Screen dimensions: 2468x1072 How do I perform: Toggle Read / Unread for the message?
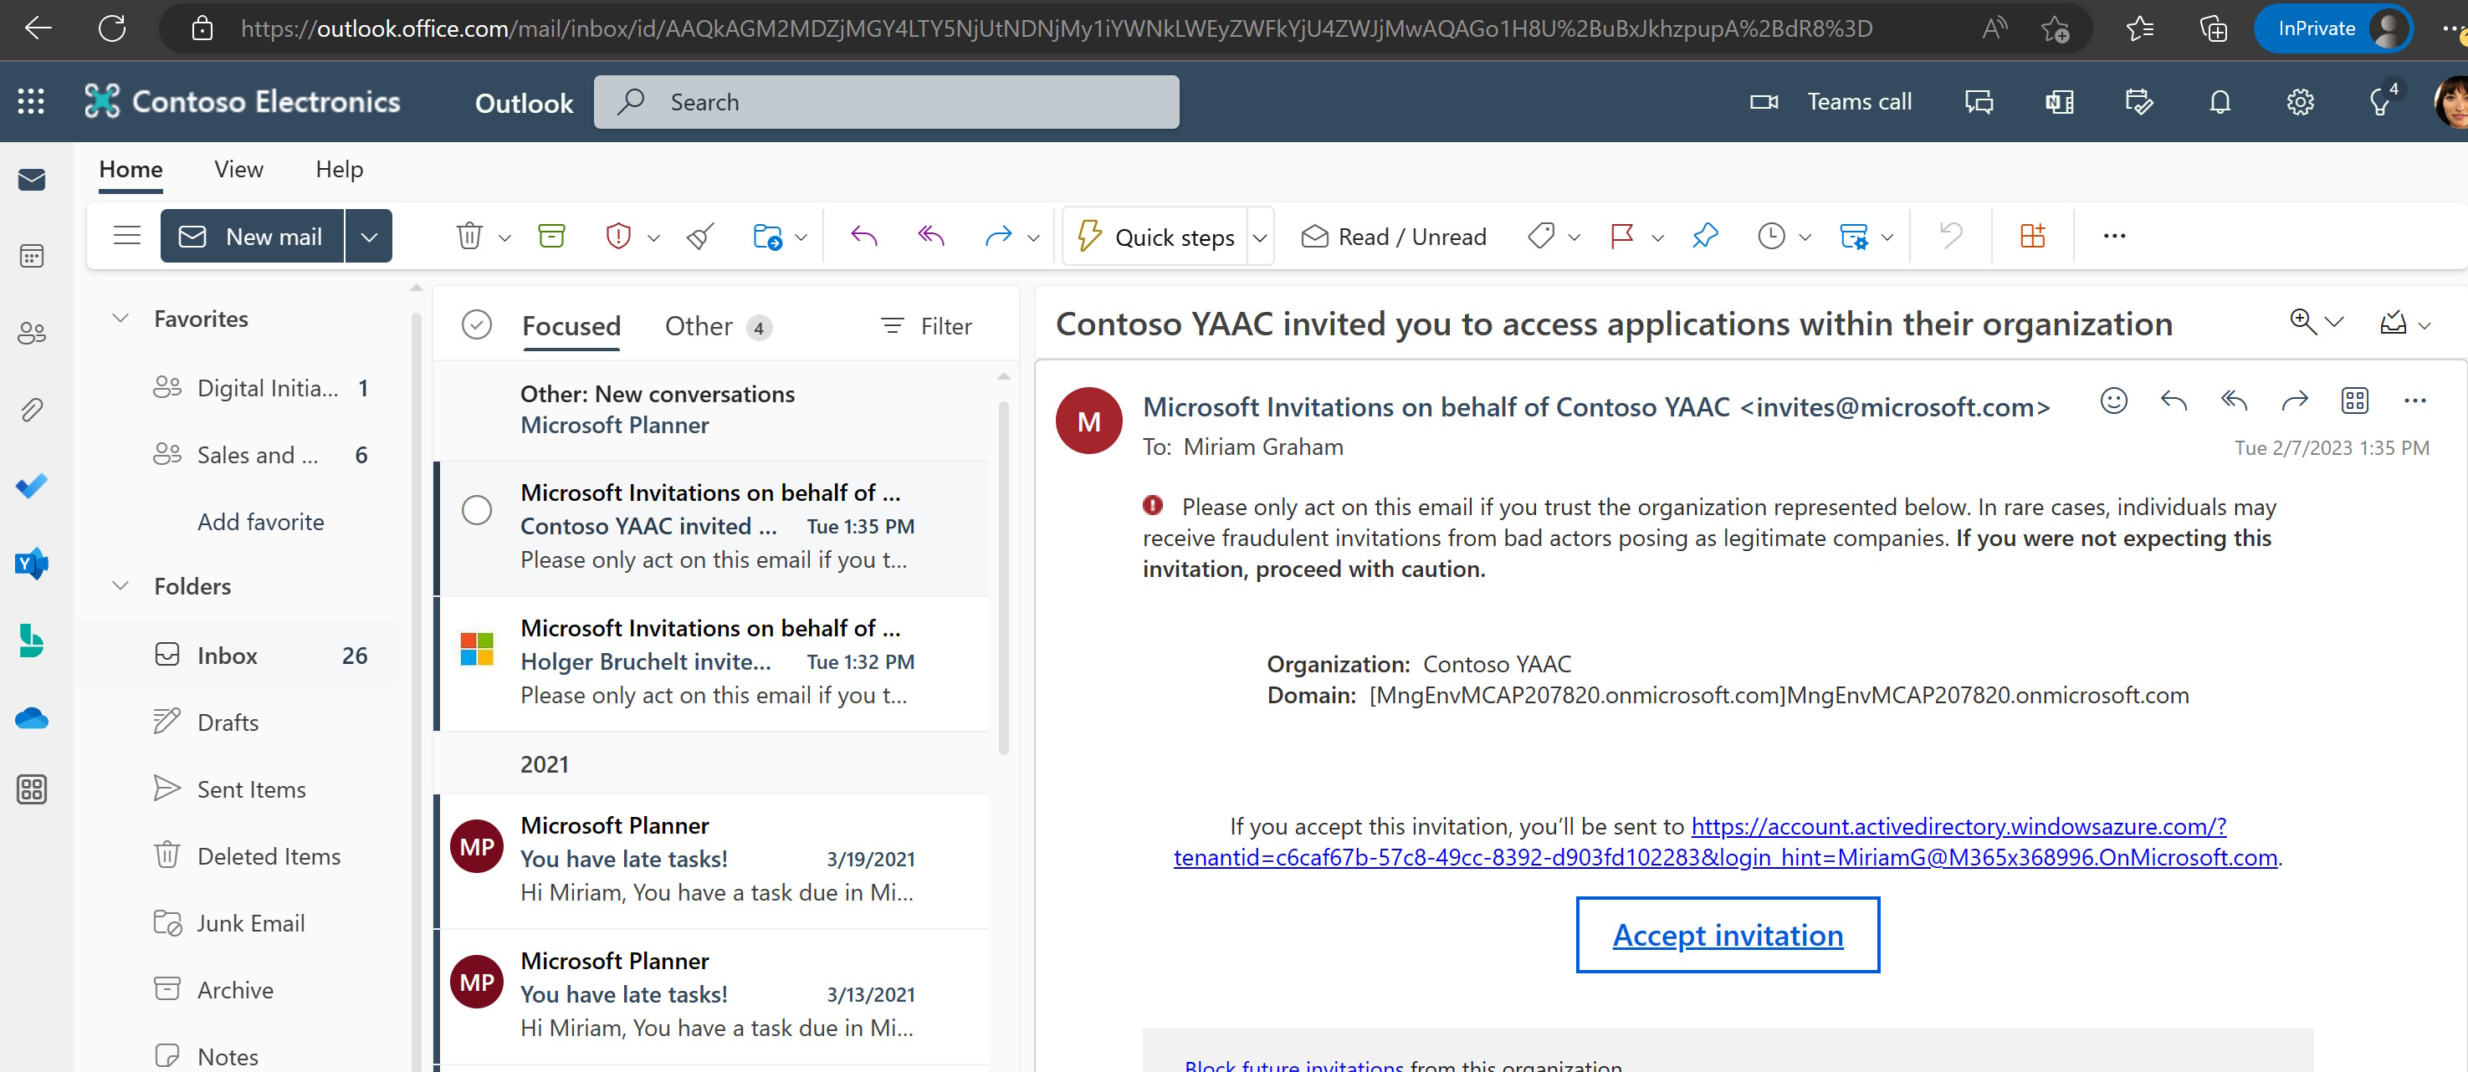point(1393,237)
